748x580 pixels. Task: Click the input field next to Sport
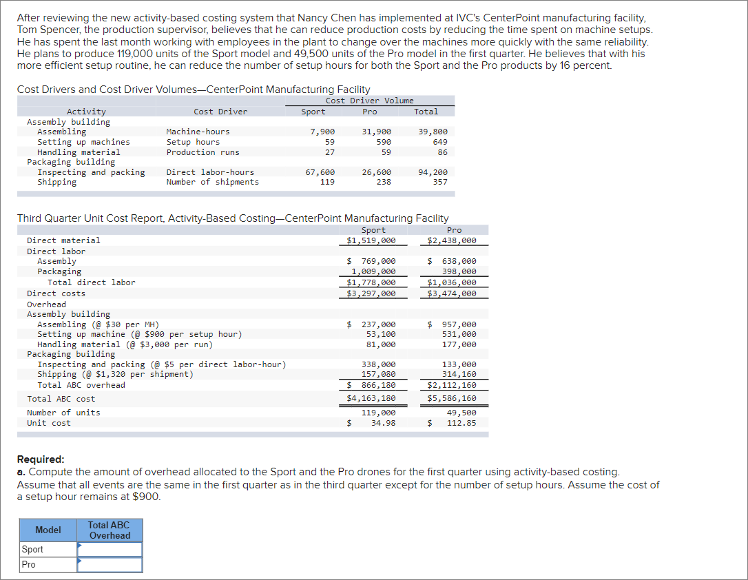(x=110, y=549)
